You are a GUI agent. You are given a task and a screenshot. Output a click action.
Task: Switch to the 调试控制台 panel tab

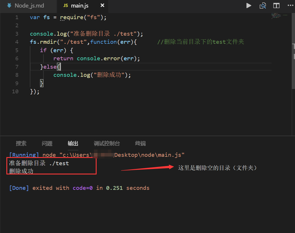(x=107, y=143)
